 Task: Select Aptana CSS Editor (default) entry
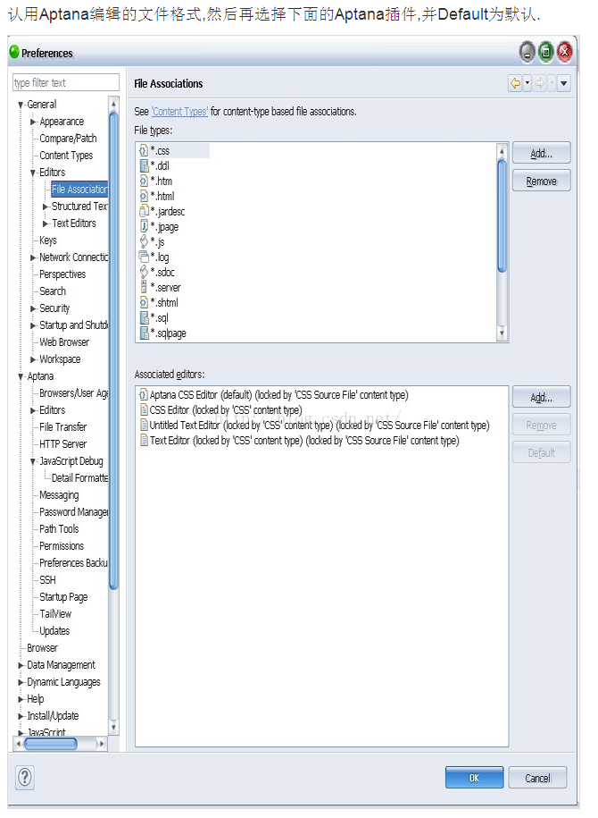(x=273, y=395)
